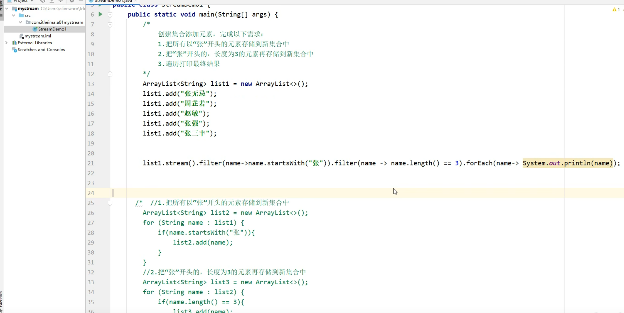Click the mystream.iml module file icon
The width and height of the screenshot is (624, 313).
(x=22, y=36)
